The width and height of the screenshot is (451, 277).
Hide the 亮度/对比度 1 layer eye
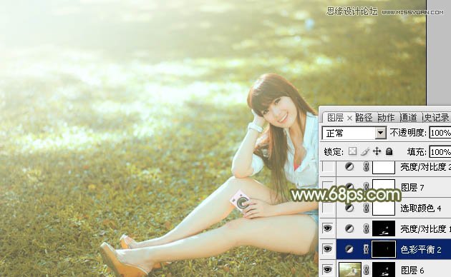[x=328, y=228]
